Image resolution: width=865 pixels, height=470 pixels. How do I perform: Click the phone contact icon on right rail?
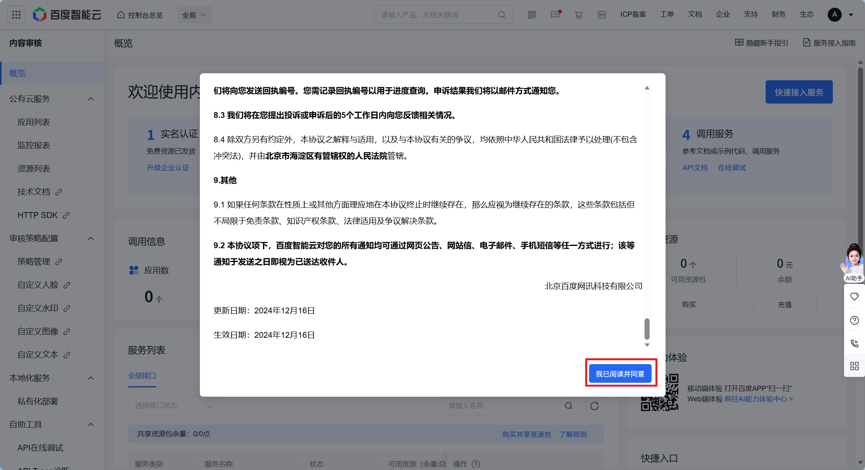(x=854, y=343)
